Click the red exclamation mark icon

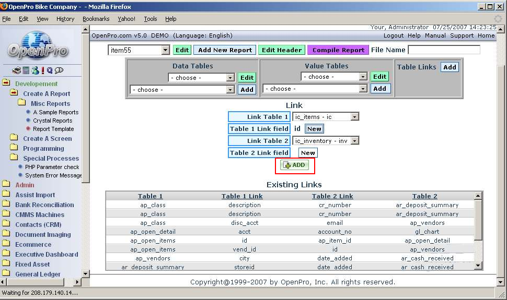(x=43, y=70)
